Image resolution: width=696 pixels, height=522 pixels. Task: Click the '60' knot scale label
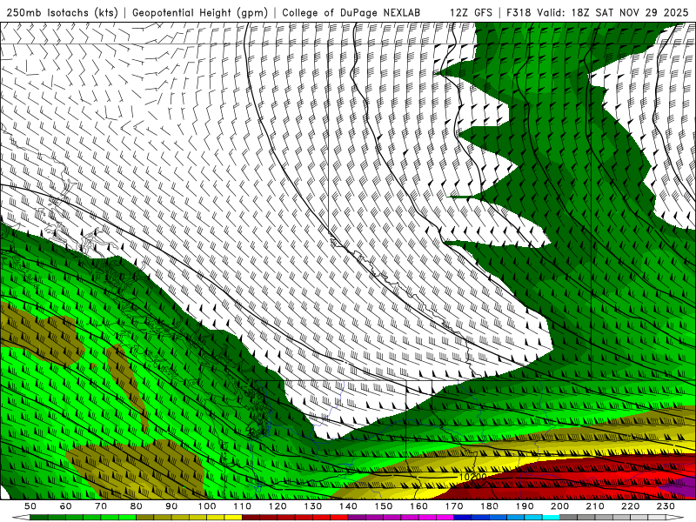pos(66,506)
